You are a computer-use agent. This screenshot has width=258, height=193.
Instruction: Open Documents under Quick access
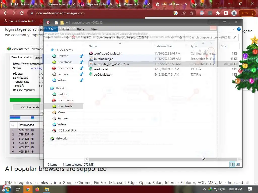pyautogui.click(x=65, y=68)
